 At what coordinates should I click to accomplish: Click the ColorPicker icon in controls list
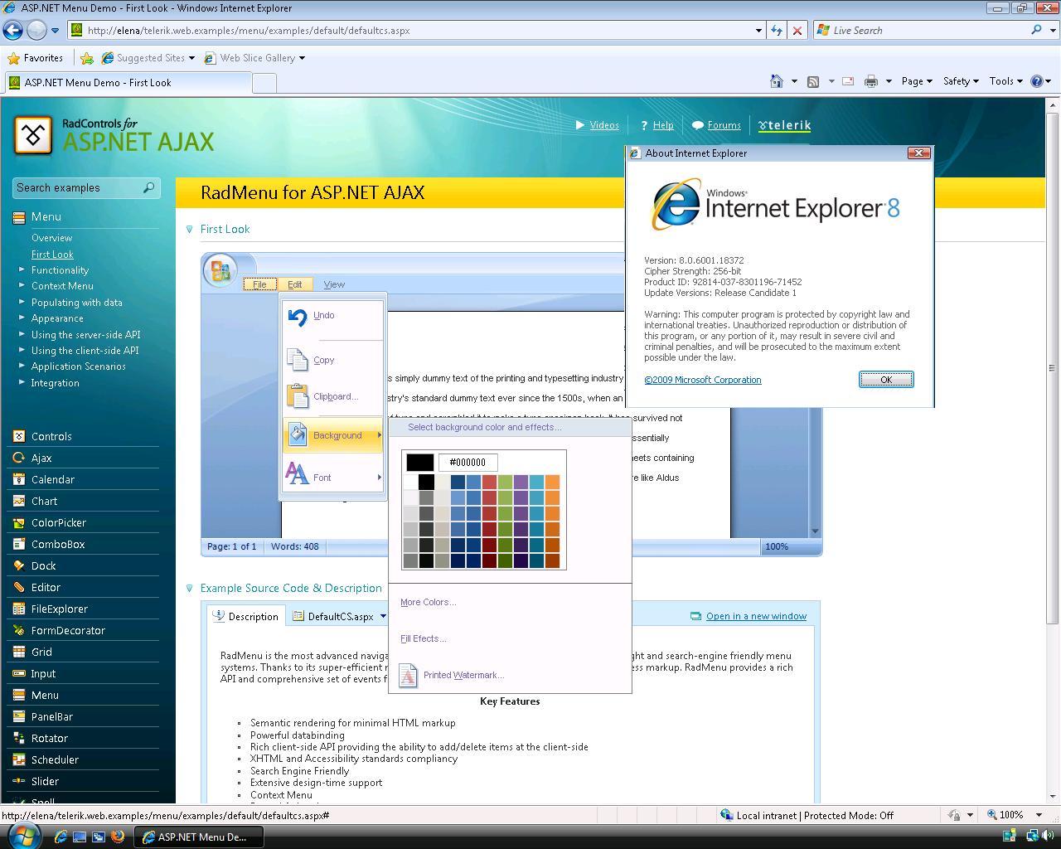(19, 523)
